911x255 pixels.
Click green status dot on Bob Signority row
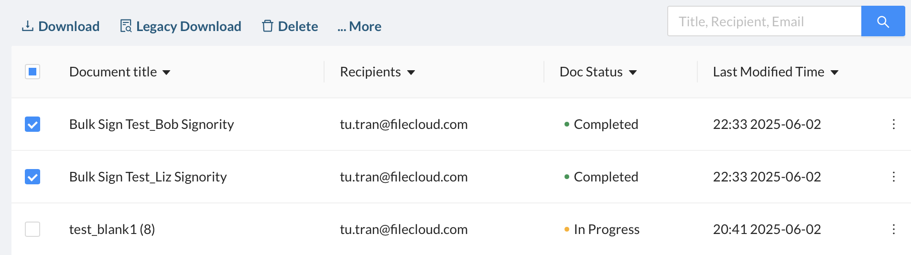pyautogui.click(x=567, y=124)
